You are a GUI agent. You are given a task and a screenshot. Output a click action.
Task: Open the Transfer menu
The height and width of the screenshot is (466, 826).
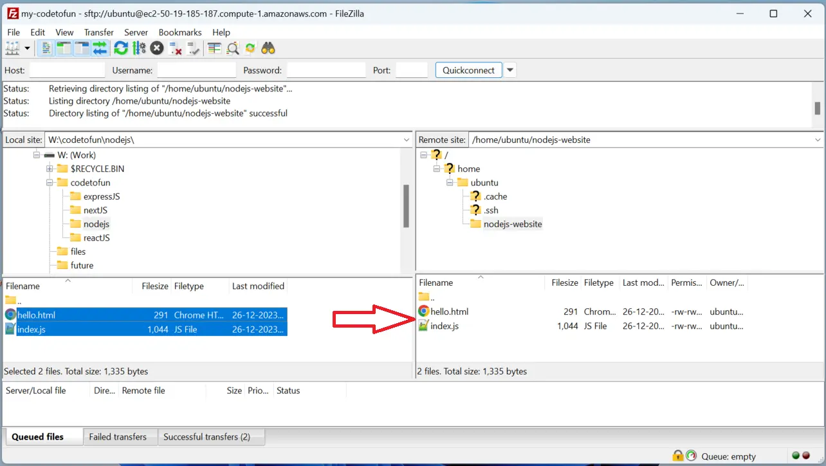pyautogui.click(x=98, y=32)
